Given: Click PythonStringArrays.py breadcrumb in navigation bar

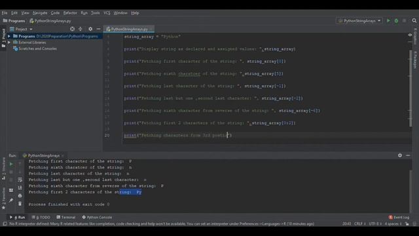Looking at the screenshot, I should click(50, 20).
